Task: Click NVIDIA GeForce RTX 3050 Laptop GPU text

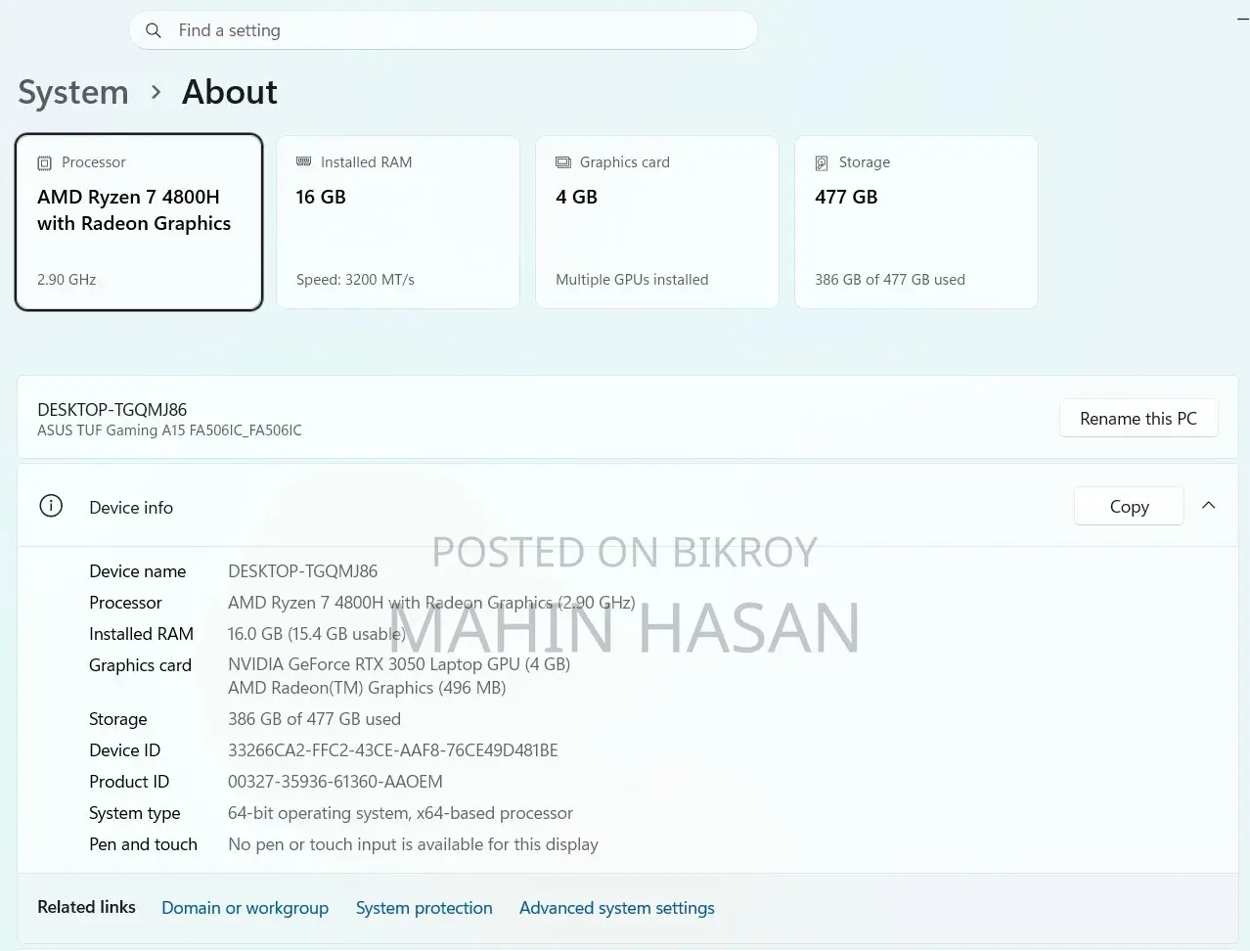Action: 399,664
